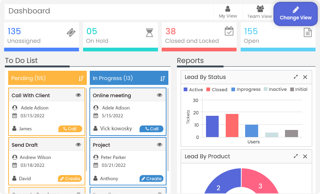Select the In Progress (13) column header
This screenshot has width=320, height=194.
(129, 78)
